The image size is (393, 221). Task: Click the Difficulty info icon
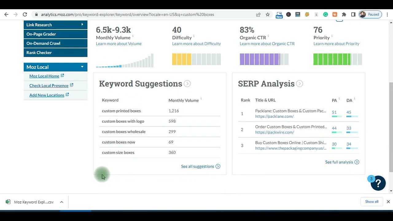pyautogui.click(x=194, y=36)
